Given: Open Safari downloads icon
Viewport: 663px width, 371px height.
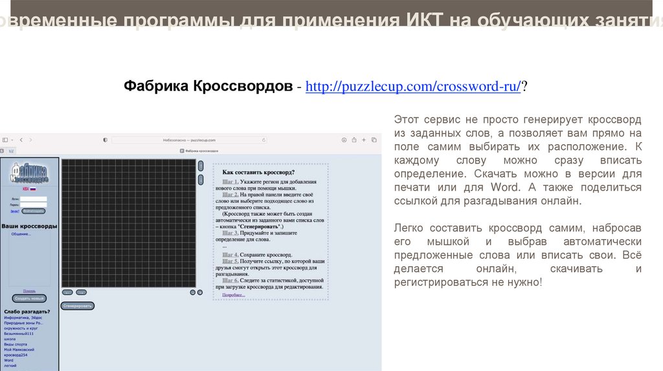Looking at the screenshot, I should click(344, 140).
